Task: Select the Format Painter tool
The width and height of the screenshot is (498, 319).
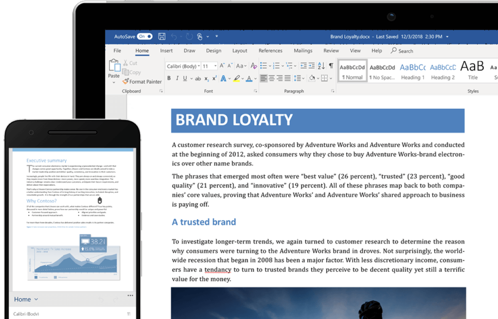Action: pos(142,82)
